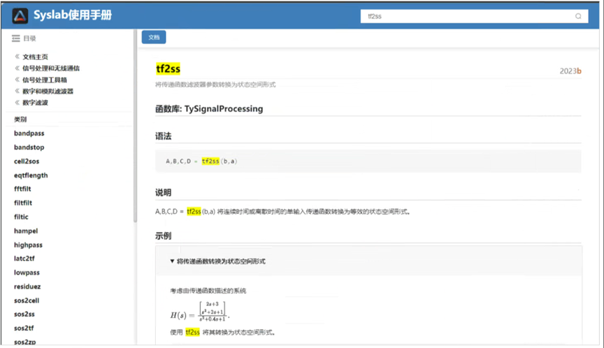Image resolution: width=604 pixels, height=348 pixels.
Task: Click the H(s) transfer function formula
Action: click(200, 312)
